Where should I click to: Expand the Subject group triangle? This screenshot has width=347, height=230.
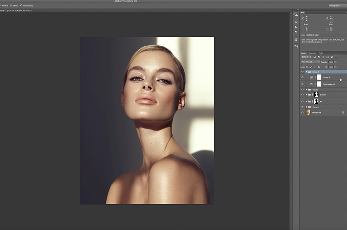click(x=307, y=94)
